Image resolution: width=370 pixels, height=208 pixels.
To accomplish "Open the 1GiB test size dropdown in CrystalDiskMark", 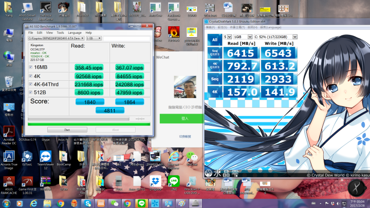I will (243, 37).
